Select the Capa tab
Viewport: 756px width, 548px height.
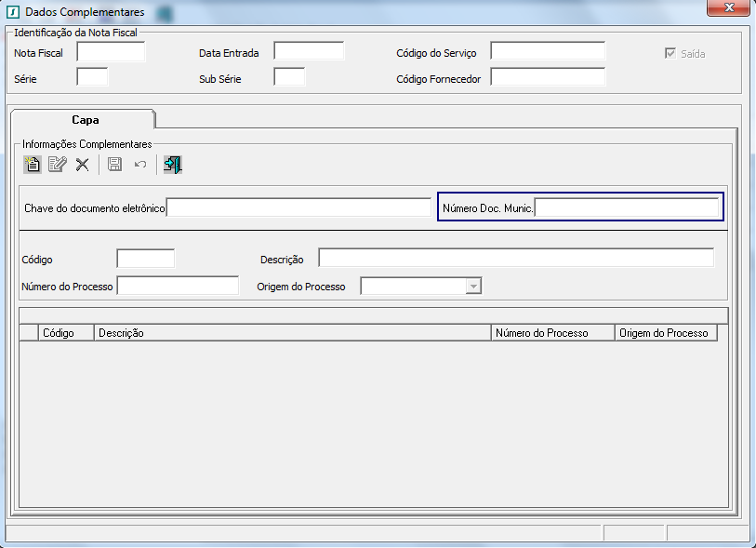85,120
